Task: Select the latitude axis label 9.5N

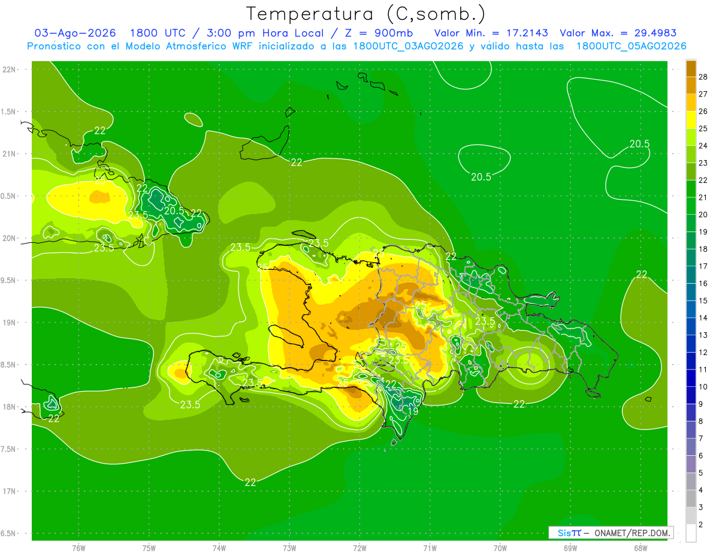Action: click(8, 280)
